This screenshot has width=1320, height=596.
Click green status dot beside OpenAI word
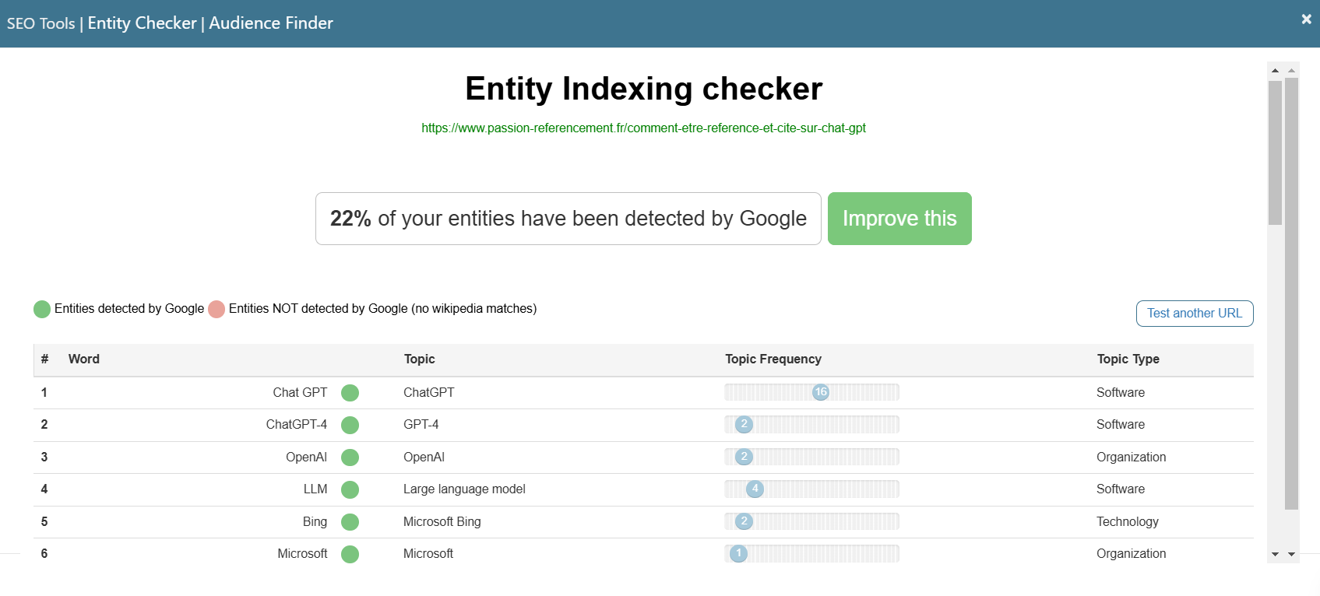[350, 458]
